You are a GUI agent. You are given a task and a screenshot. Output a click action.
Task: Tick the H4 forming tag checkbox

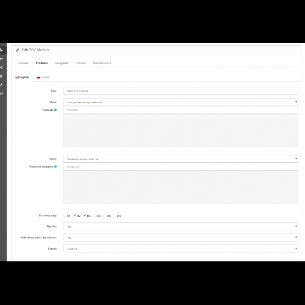(95, 216)
